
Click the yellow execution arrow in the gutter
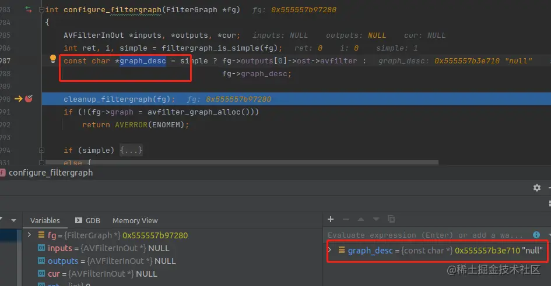(18, 99)
